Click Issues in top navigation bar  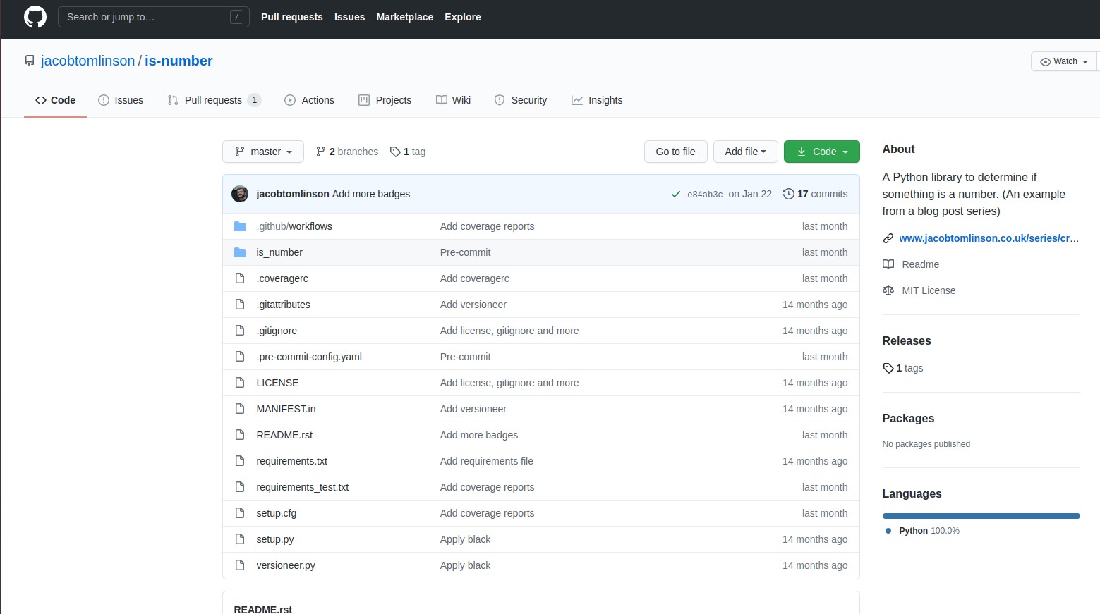[349, 17]
